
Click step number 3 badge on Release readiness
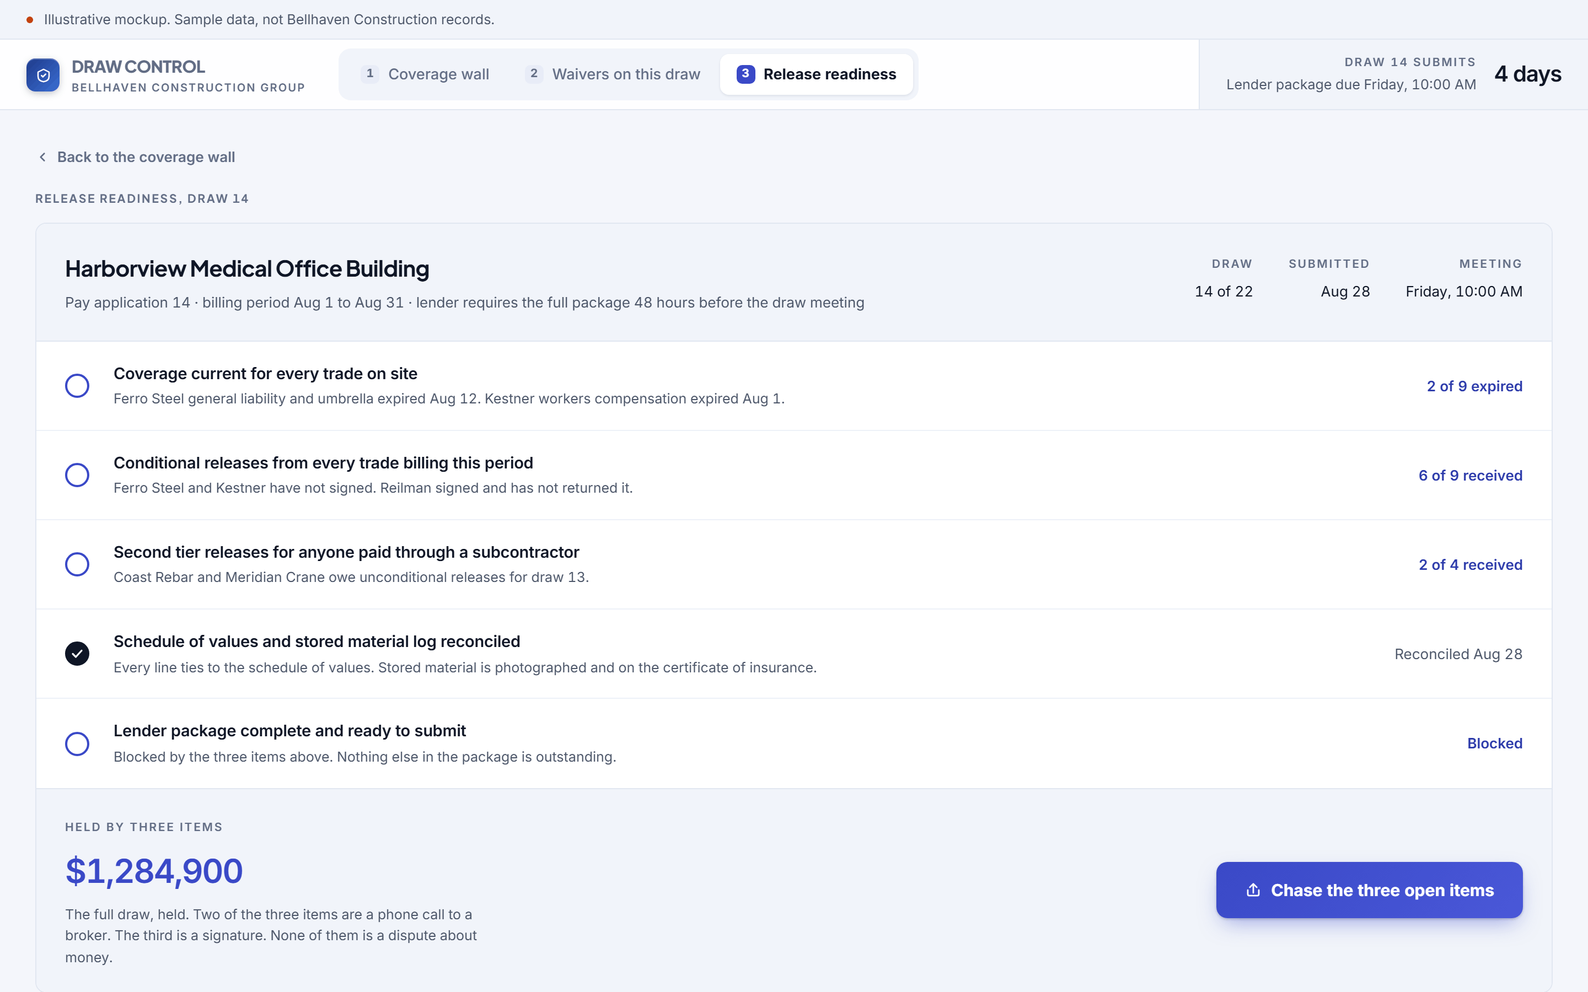pyautogui.click(x=745, y=73)
